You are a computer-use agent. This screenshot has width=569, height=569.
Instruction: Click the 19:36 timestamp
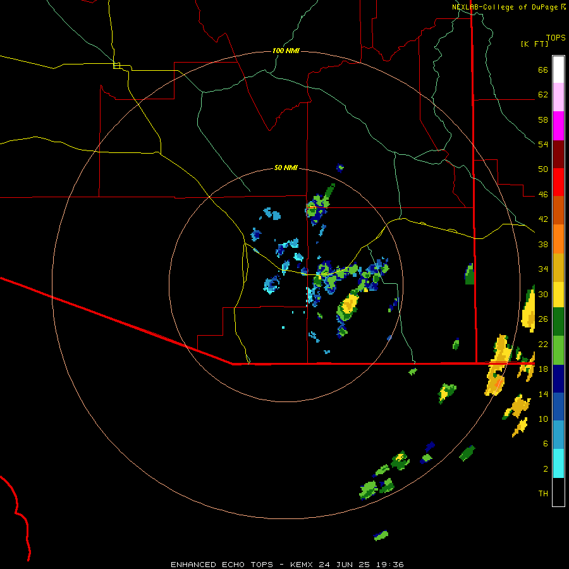coord(391,565)
